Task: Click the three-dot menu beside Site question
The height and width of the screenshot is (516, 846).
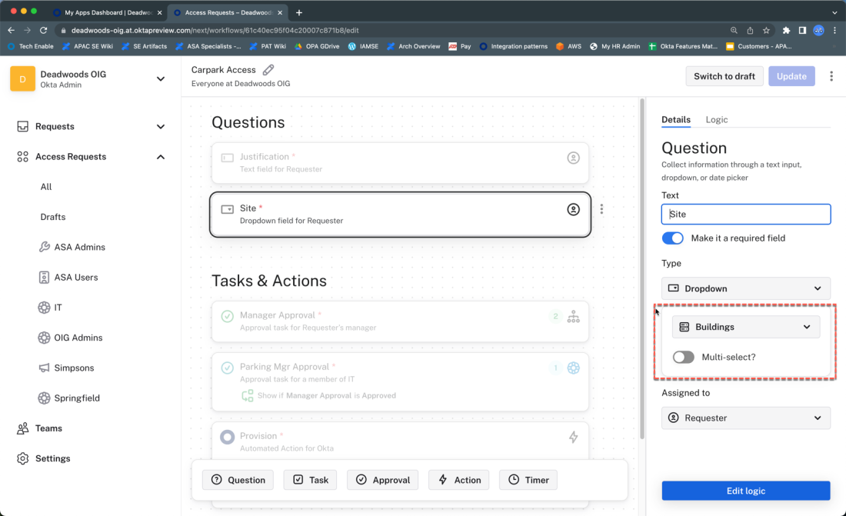Action: tap(601, 209)
